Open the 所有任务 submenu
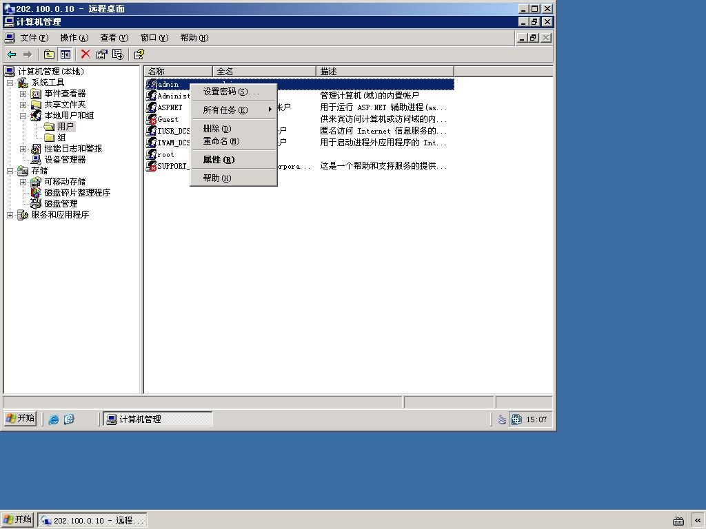The width and height of the screenshot is (706, 529). pos(233,110)
